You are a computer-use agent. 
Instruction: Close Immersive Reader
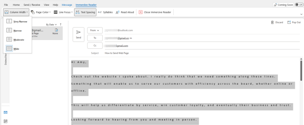[155, 12]
